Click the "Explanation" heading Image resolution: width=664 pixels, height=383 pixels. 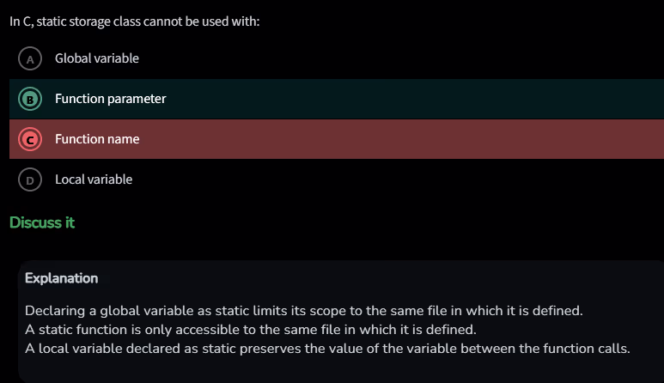coord(61,278)
